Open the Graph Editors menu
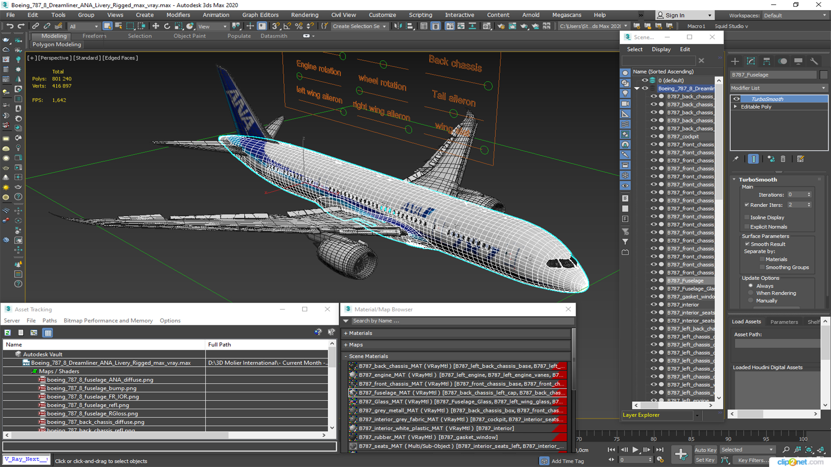Viewport: 831px width, 467px height. [x=260, y=15]
